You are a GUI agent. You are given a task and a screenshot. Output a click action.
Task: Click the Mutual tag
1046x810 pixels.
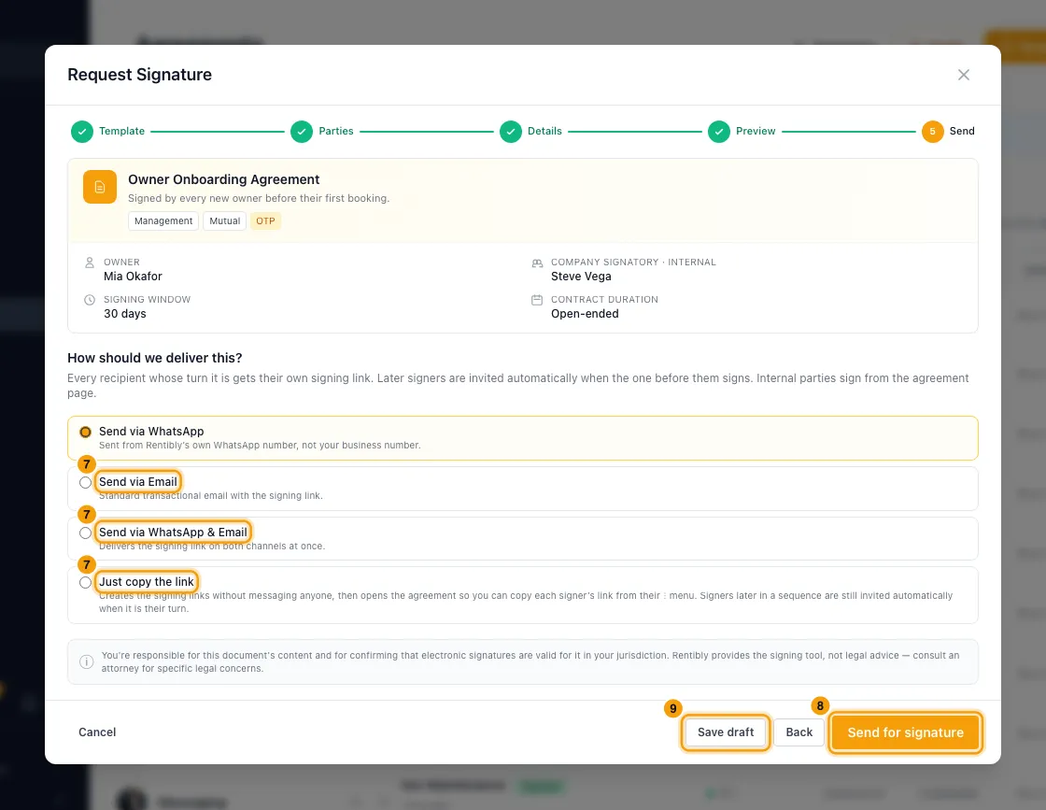coord(225,220)
